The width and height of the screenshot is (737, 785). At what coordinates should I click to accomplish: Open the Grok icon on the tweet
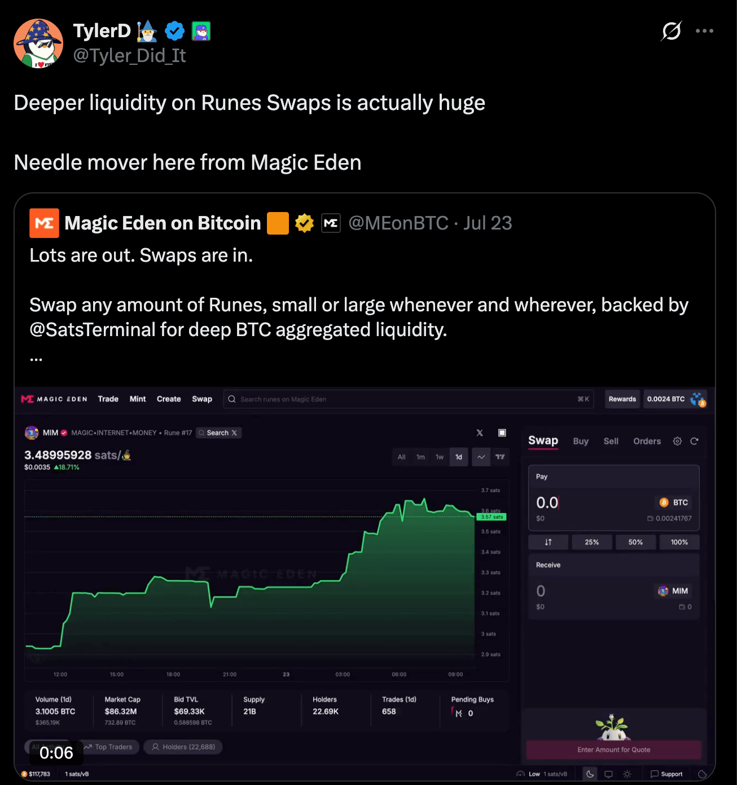click(672, 31)
